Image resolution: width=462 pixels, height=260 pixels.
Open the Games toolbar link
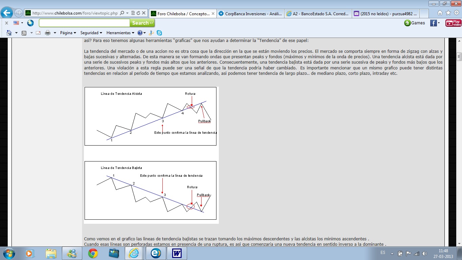pos(415,23)
